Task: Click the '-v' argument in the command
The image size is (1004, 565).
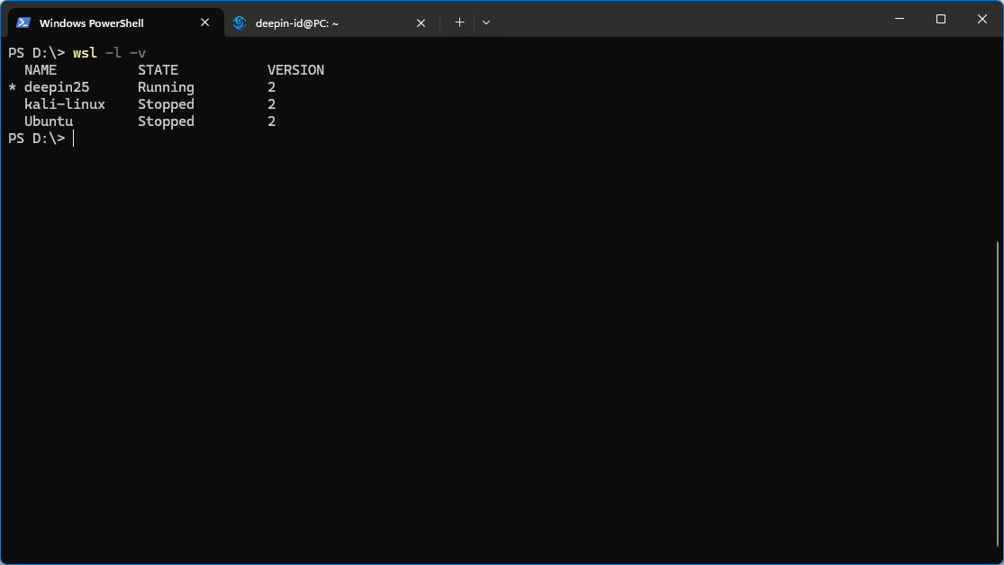Action: pos(138,53)
